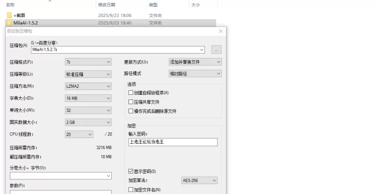Open the 加密算法 dropdown showing AES-256
The image size is (379, 194).
point(199,180)
